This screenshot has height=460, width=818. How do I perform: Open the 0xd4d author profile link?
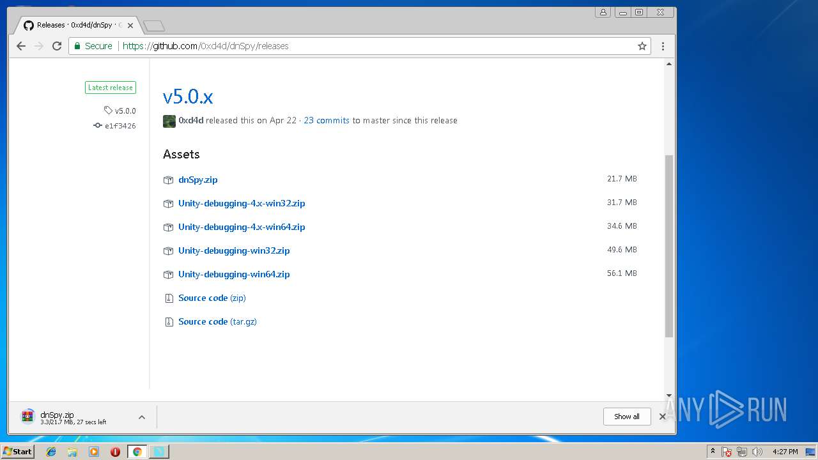click(x=191, y=120)
